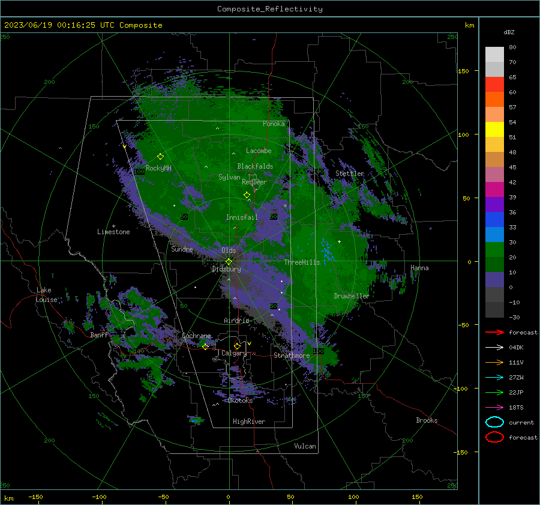Click the Lake Louise label
The height and width of the screenshot is (505, 540).
coord(46,295)
